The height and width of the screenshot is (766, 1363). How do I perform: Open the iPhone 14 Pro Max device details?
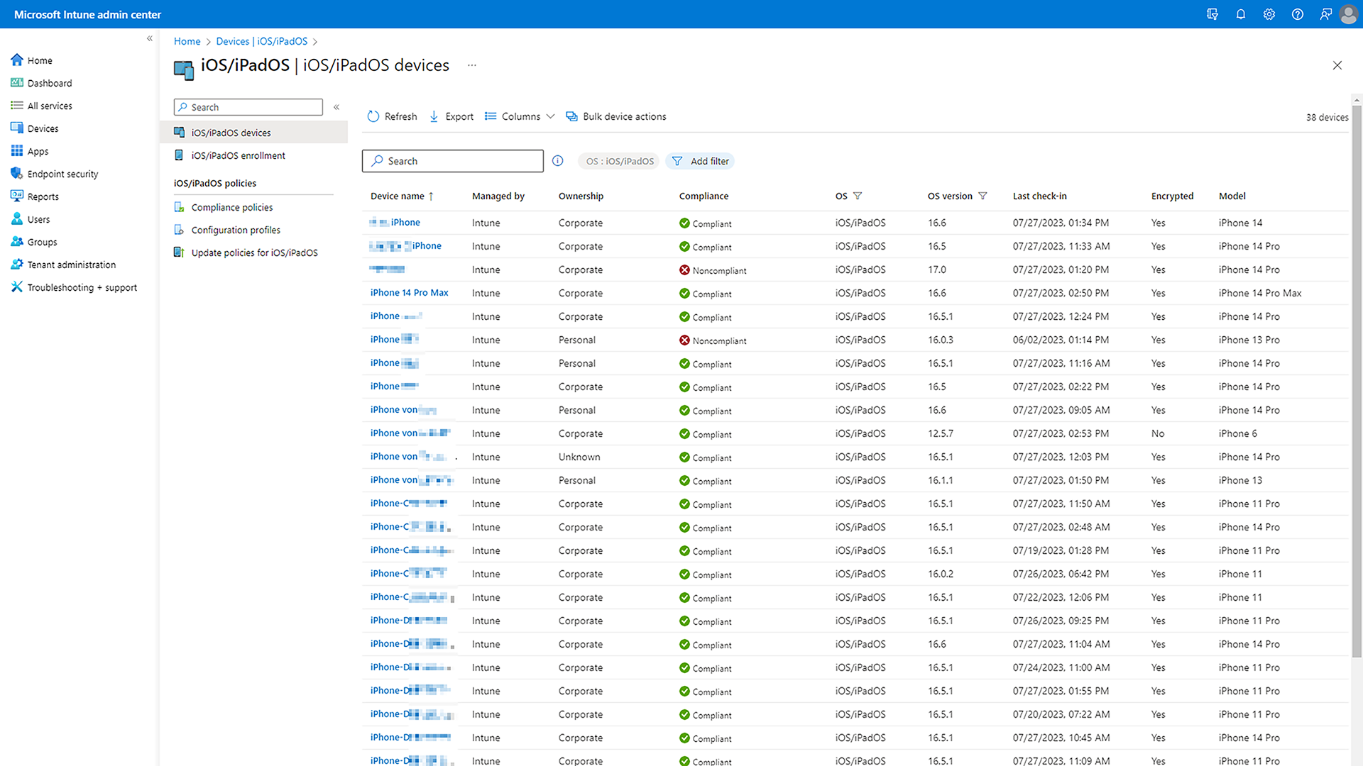click(x=409, y=292)
